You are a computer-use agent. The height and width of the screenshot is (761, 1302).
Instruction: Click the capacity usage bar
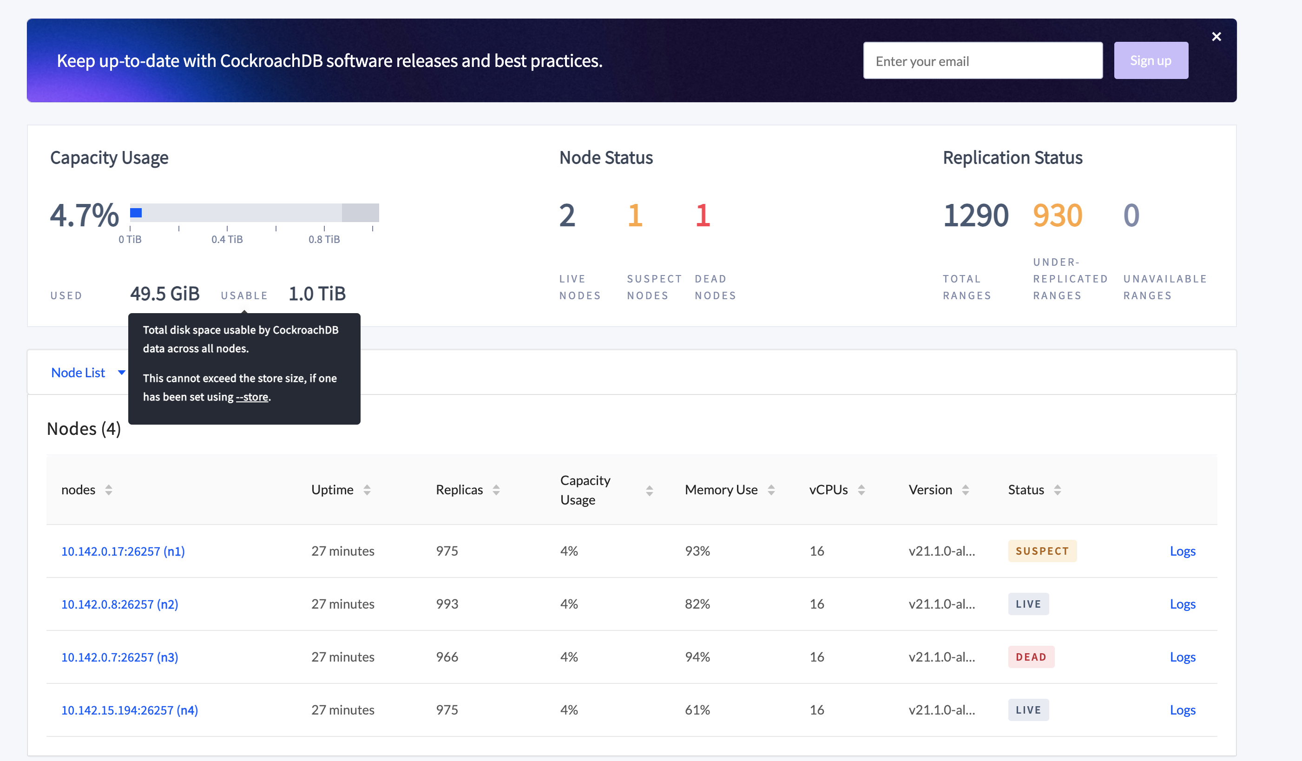[254, 212]
